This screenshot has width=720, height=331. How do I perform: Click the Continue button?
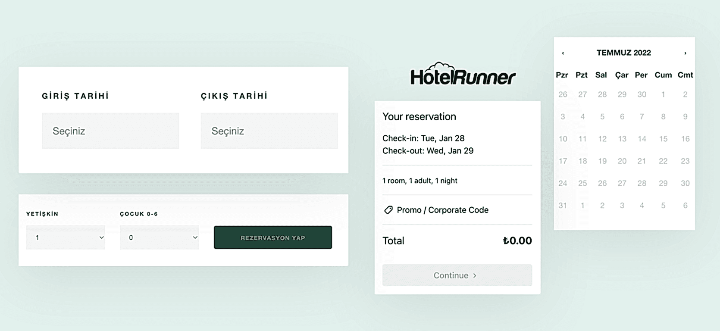(457, 275)
